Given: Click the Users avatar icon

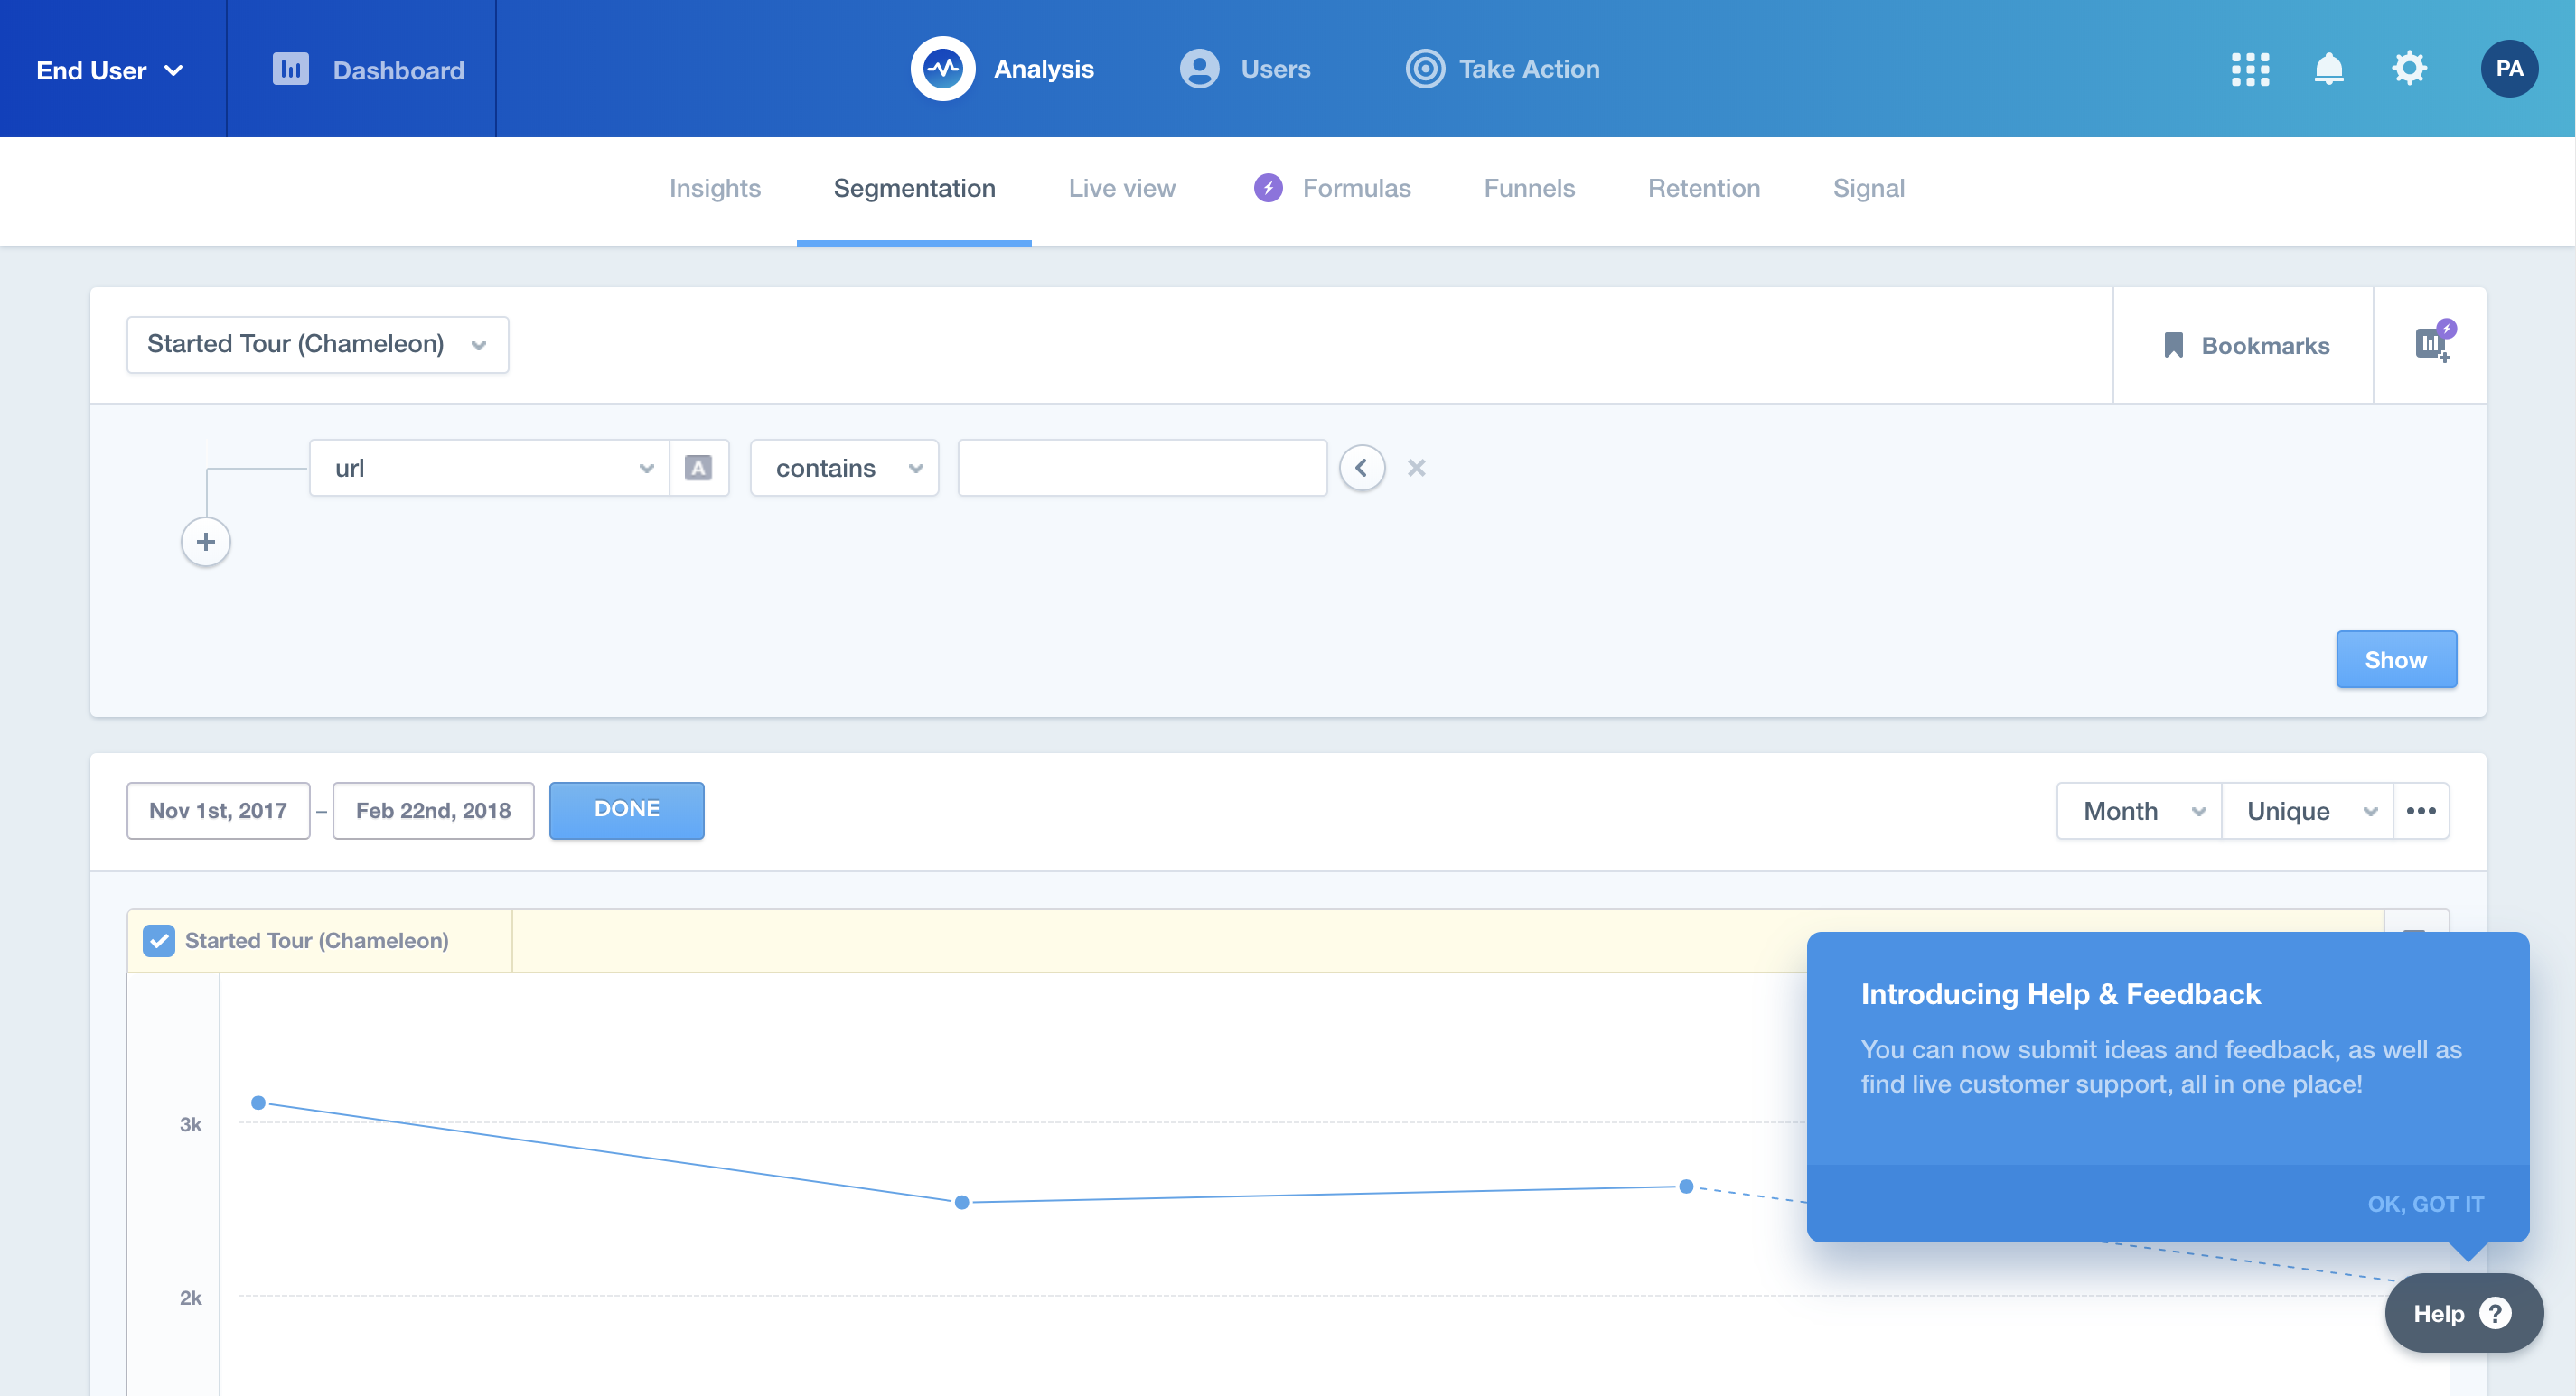Looking at the screenshot, I should (1199, 69).
